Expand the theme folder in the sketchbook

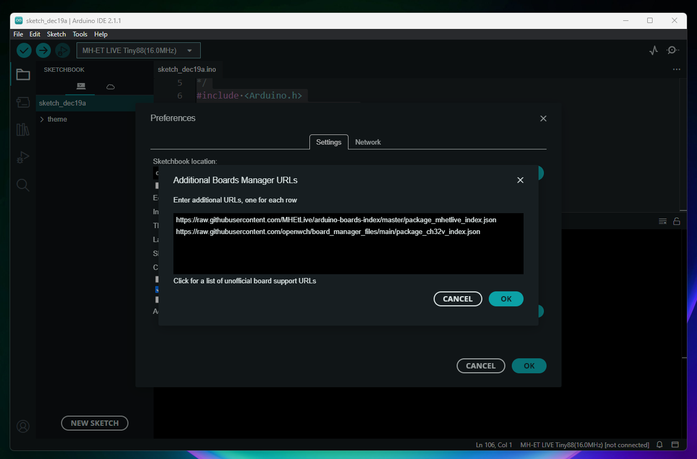(x=42, y=119)
